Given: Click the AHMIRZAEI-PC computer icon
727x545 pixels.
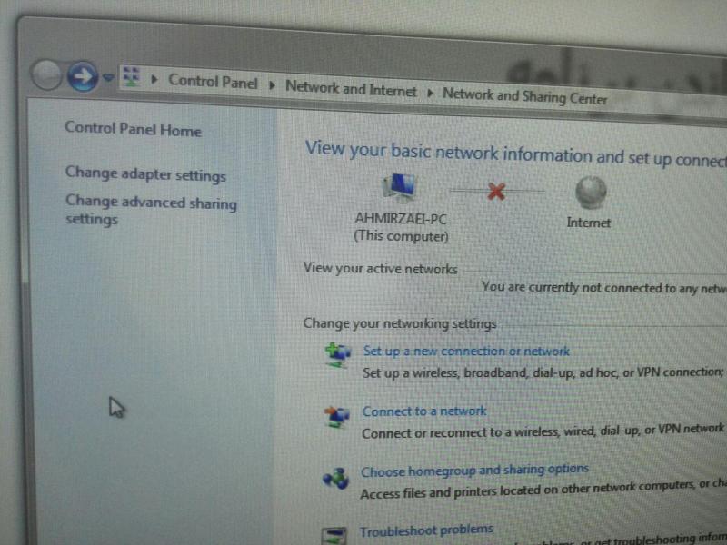Looking at the screenshot, I should click(x=399, y=188).
